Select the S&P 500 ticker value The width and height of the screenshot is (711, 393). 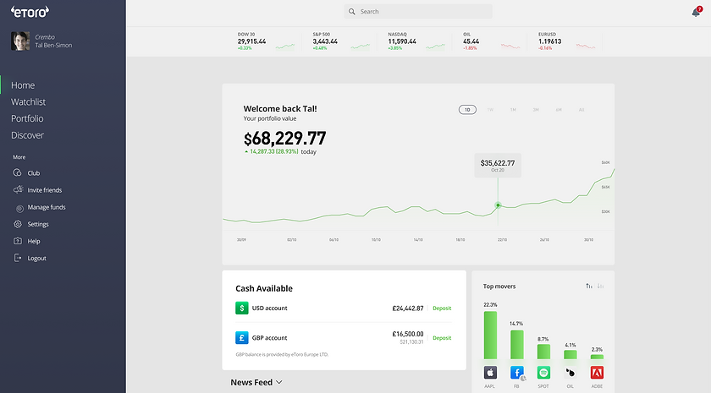pyautogui.click(x=325, y=41)
